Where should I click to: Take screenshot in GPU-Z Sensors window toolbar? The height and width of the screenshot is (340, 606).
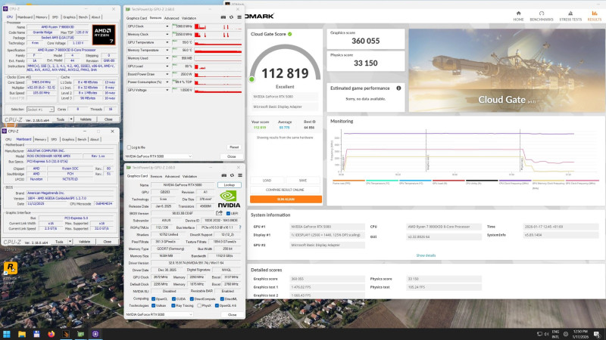pos(223,17)
